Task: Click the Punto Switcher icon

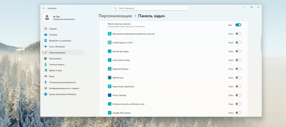Action: (x=109, y=95)
